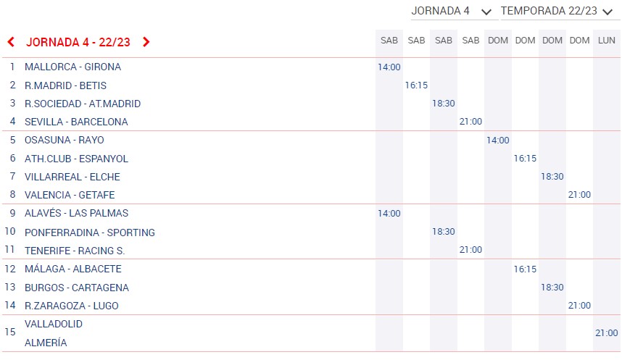Image resolution: width=622 pixels, height=360 pixels.
Task: Select the R.MADRID - BETIS match
Action: click(65, 85)
